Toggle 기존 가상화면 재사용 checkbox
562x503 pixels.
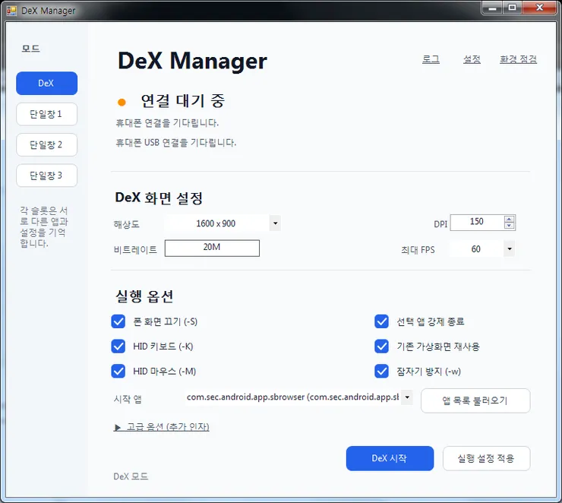point(382,346)
